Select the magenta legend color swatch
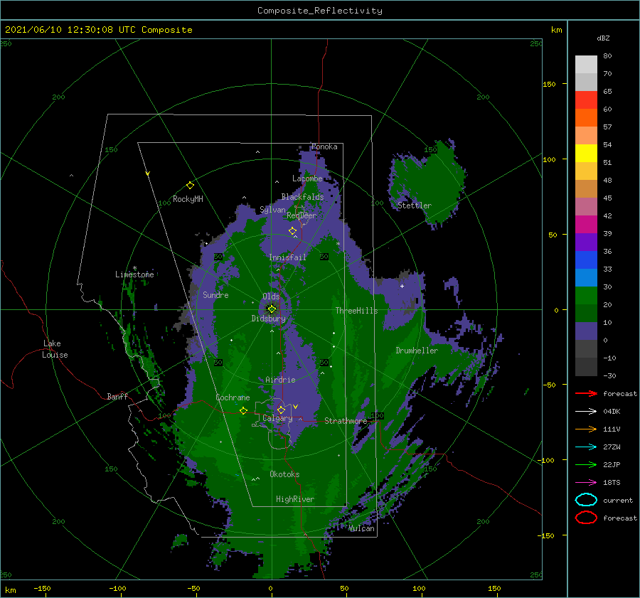640x598 pixels. tap(586, 224)
